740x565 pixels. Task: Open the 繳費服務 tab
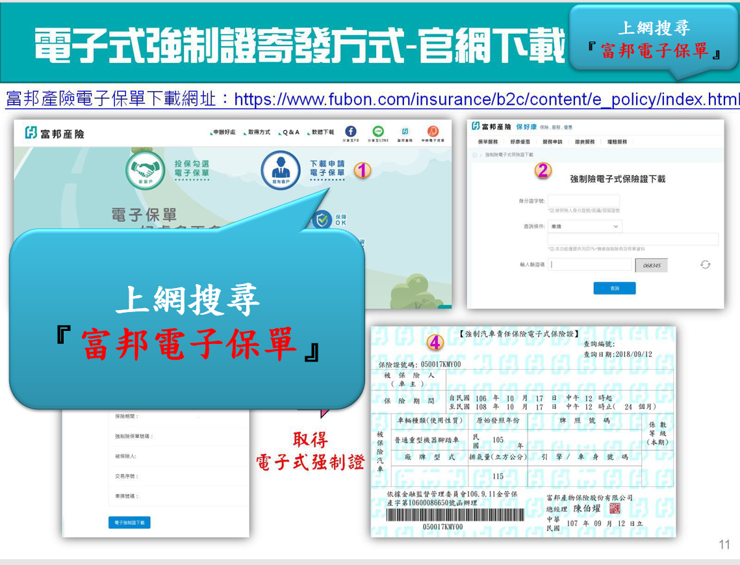click(585, 142)
